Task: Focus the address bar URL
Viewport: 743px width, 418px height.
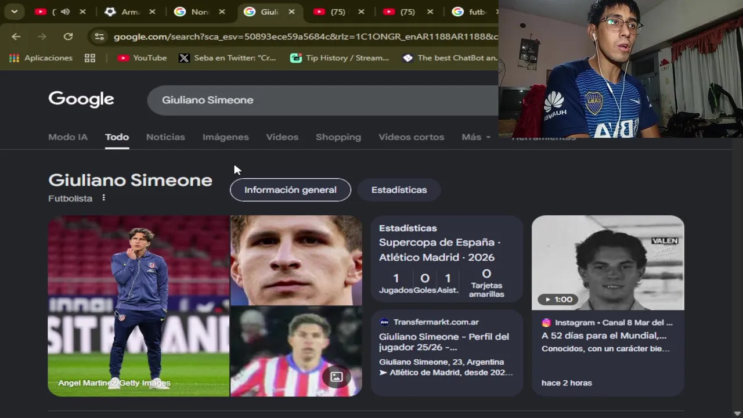Action: click(305, 37)
